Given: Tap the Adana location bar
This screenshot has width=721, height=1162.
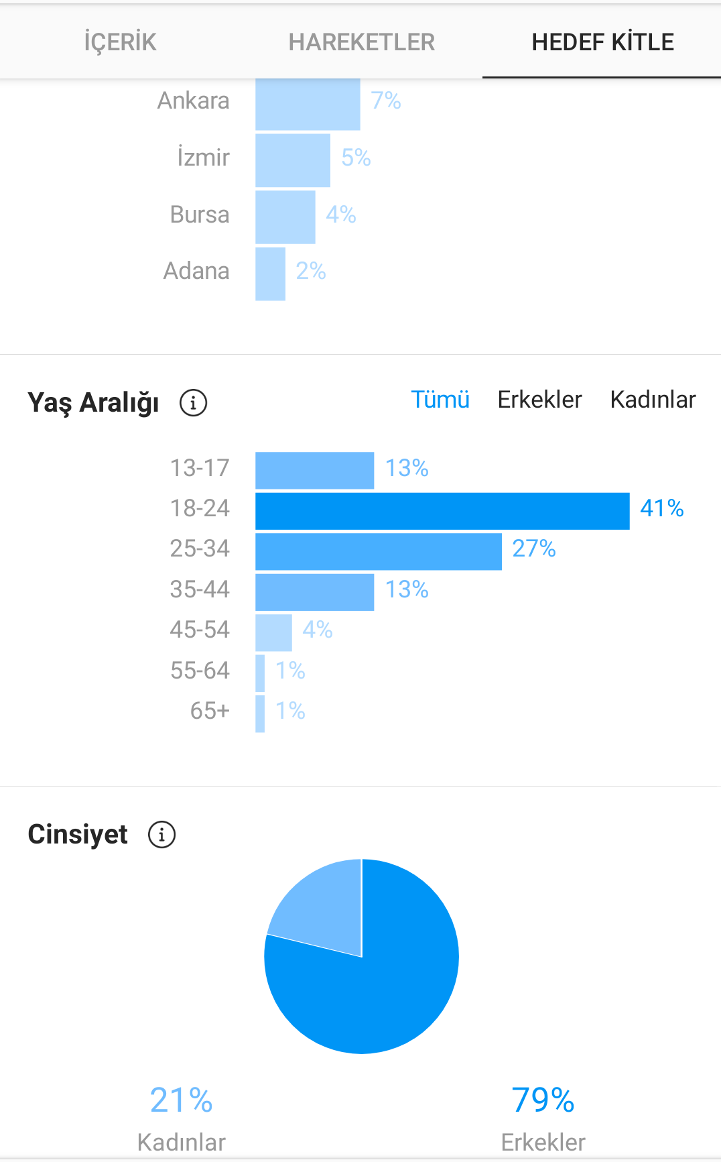Looking at the screenshot, I should pyautogui.click(x=270, y=274).
